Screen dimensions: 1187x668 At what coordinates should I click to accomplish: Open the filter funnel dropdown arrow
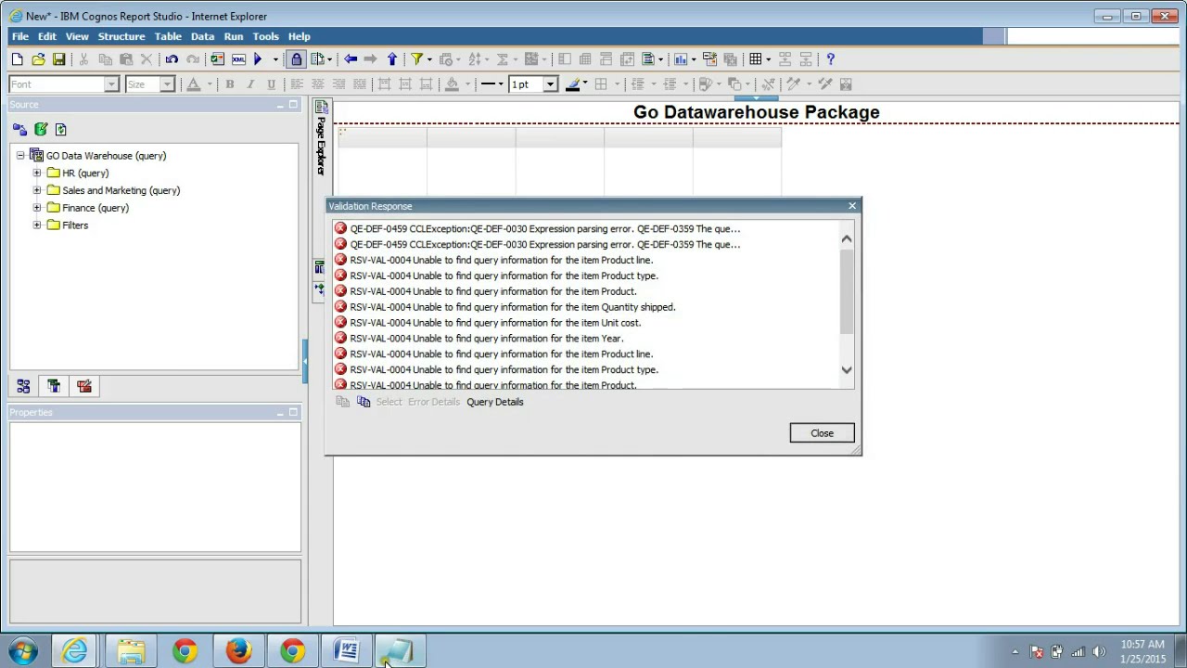pyautogui.click(x=428, y=59)
